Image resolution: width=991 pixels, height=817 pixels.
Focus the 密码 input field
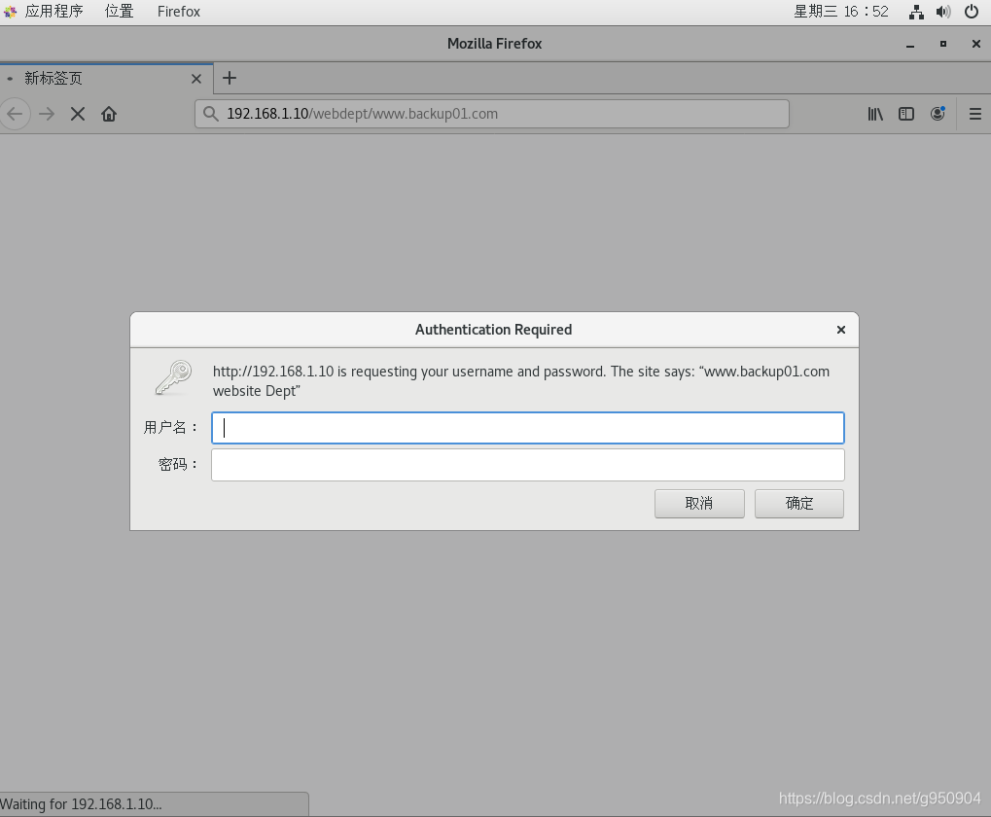[528, 464]
